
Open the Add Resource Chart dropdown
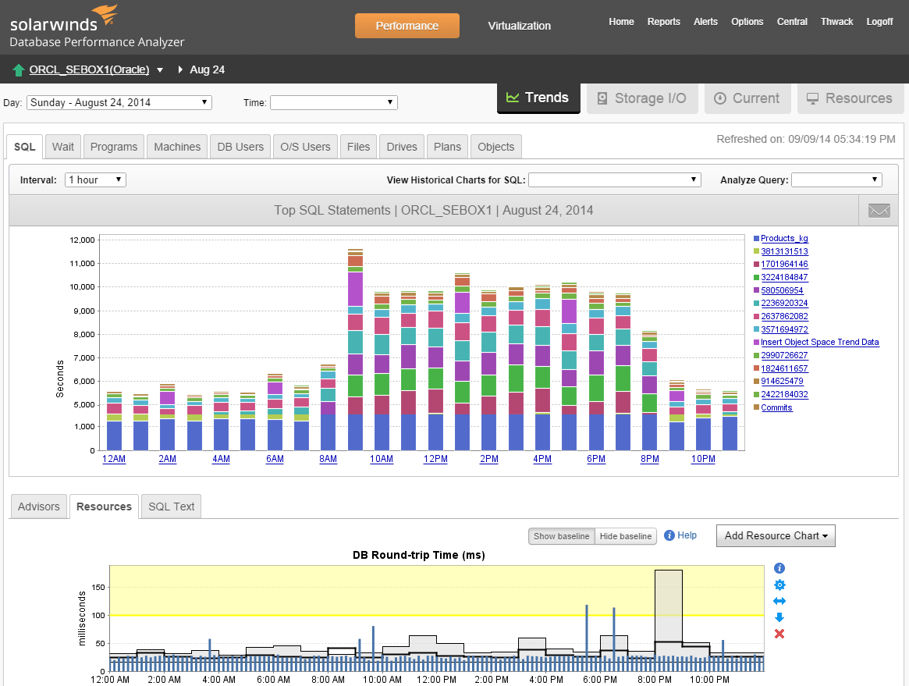coord(775,535)
